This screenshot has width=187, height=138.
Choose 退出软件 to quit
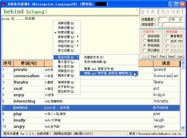click(67, 91)
